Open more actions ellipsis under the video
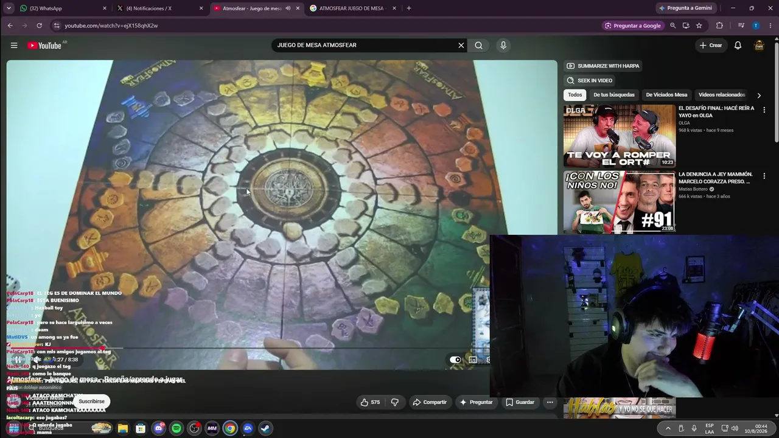Screen dimensions: 779x438 (x=550, y=402)
